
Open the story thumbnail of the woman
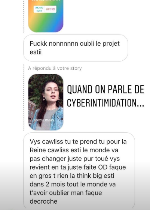click(x=46, y=102)
